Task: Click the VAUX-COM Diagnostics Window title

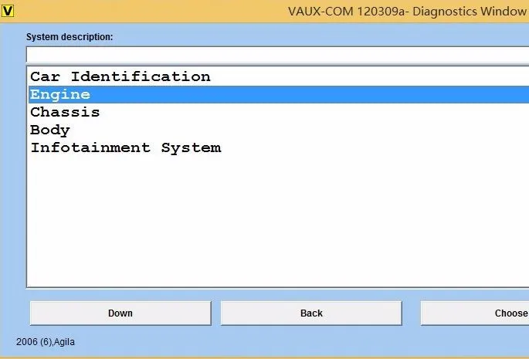Action: click(407, 11)
